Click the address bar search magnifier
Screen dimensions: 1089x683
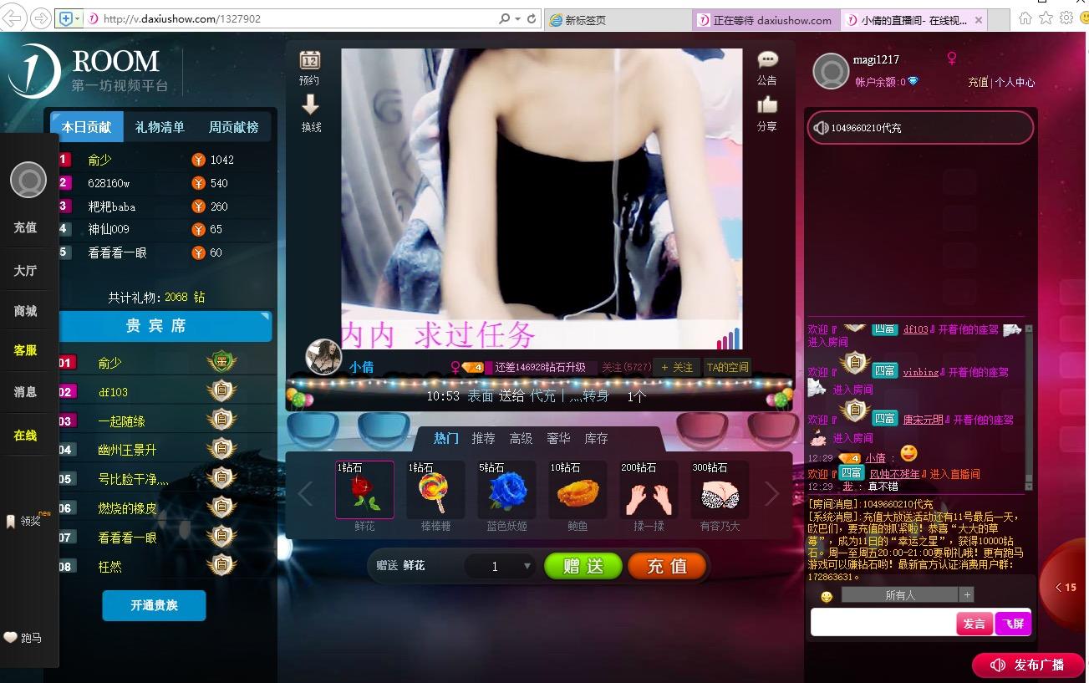pyautogui.click(x=505, y=18)
